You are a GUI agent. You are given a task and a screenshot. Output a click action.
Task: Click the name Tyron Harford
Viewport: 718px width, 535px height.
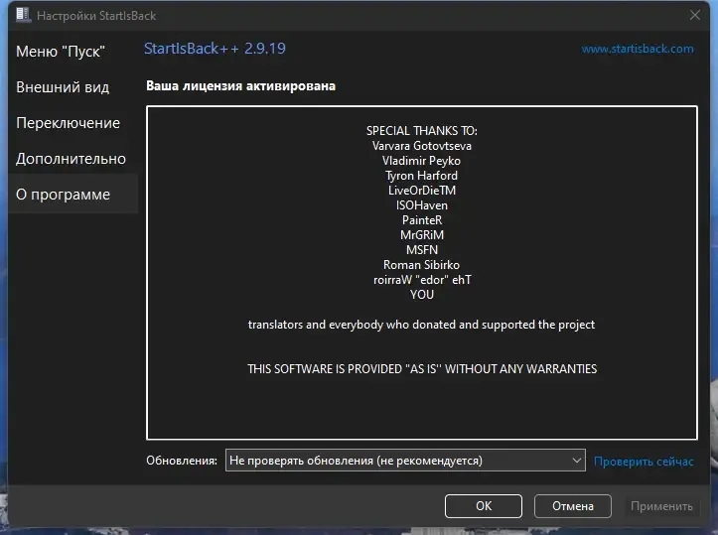[x=422, y=176]
